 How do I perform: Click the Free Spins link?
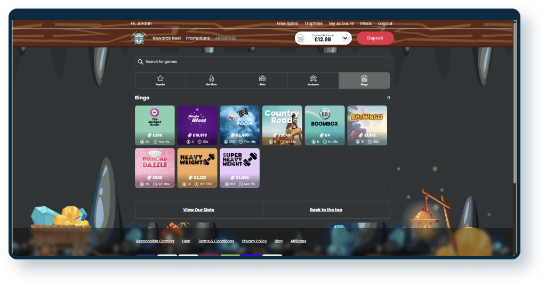[287, 23]
